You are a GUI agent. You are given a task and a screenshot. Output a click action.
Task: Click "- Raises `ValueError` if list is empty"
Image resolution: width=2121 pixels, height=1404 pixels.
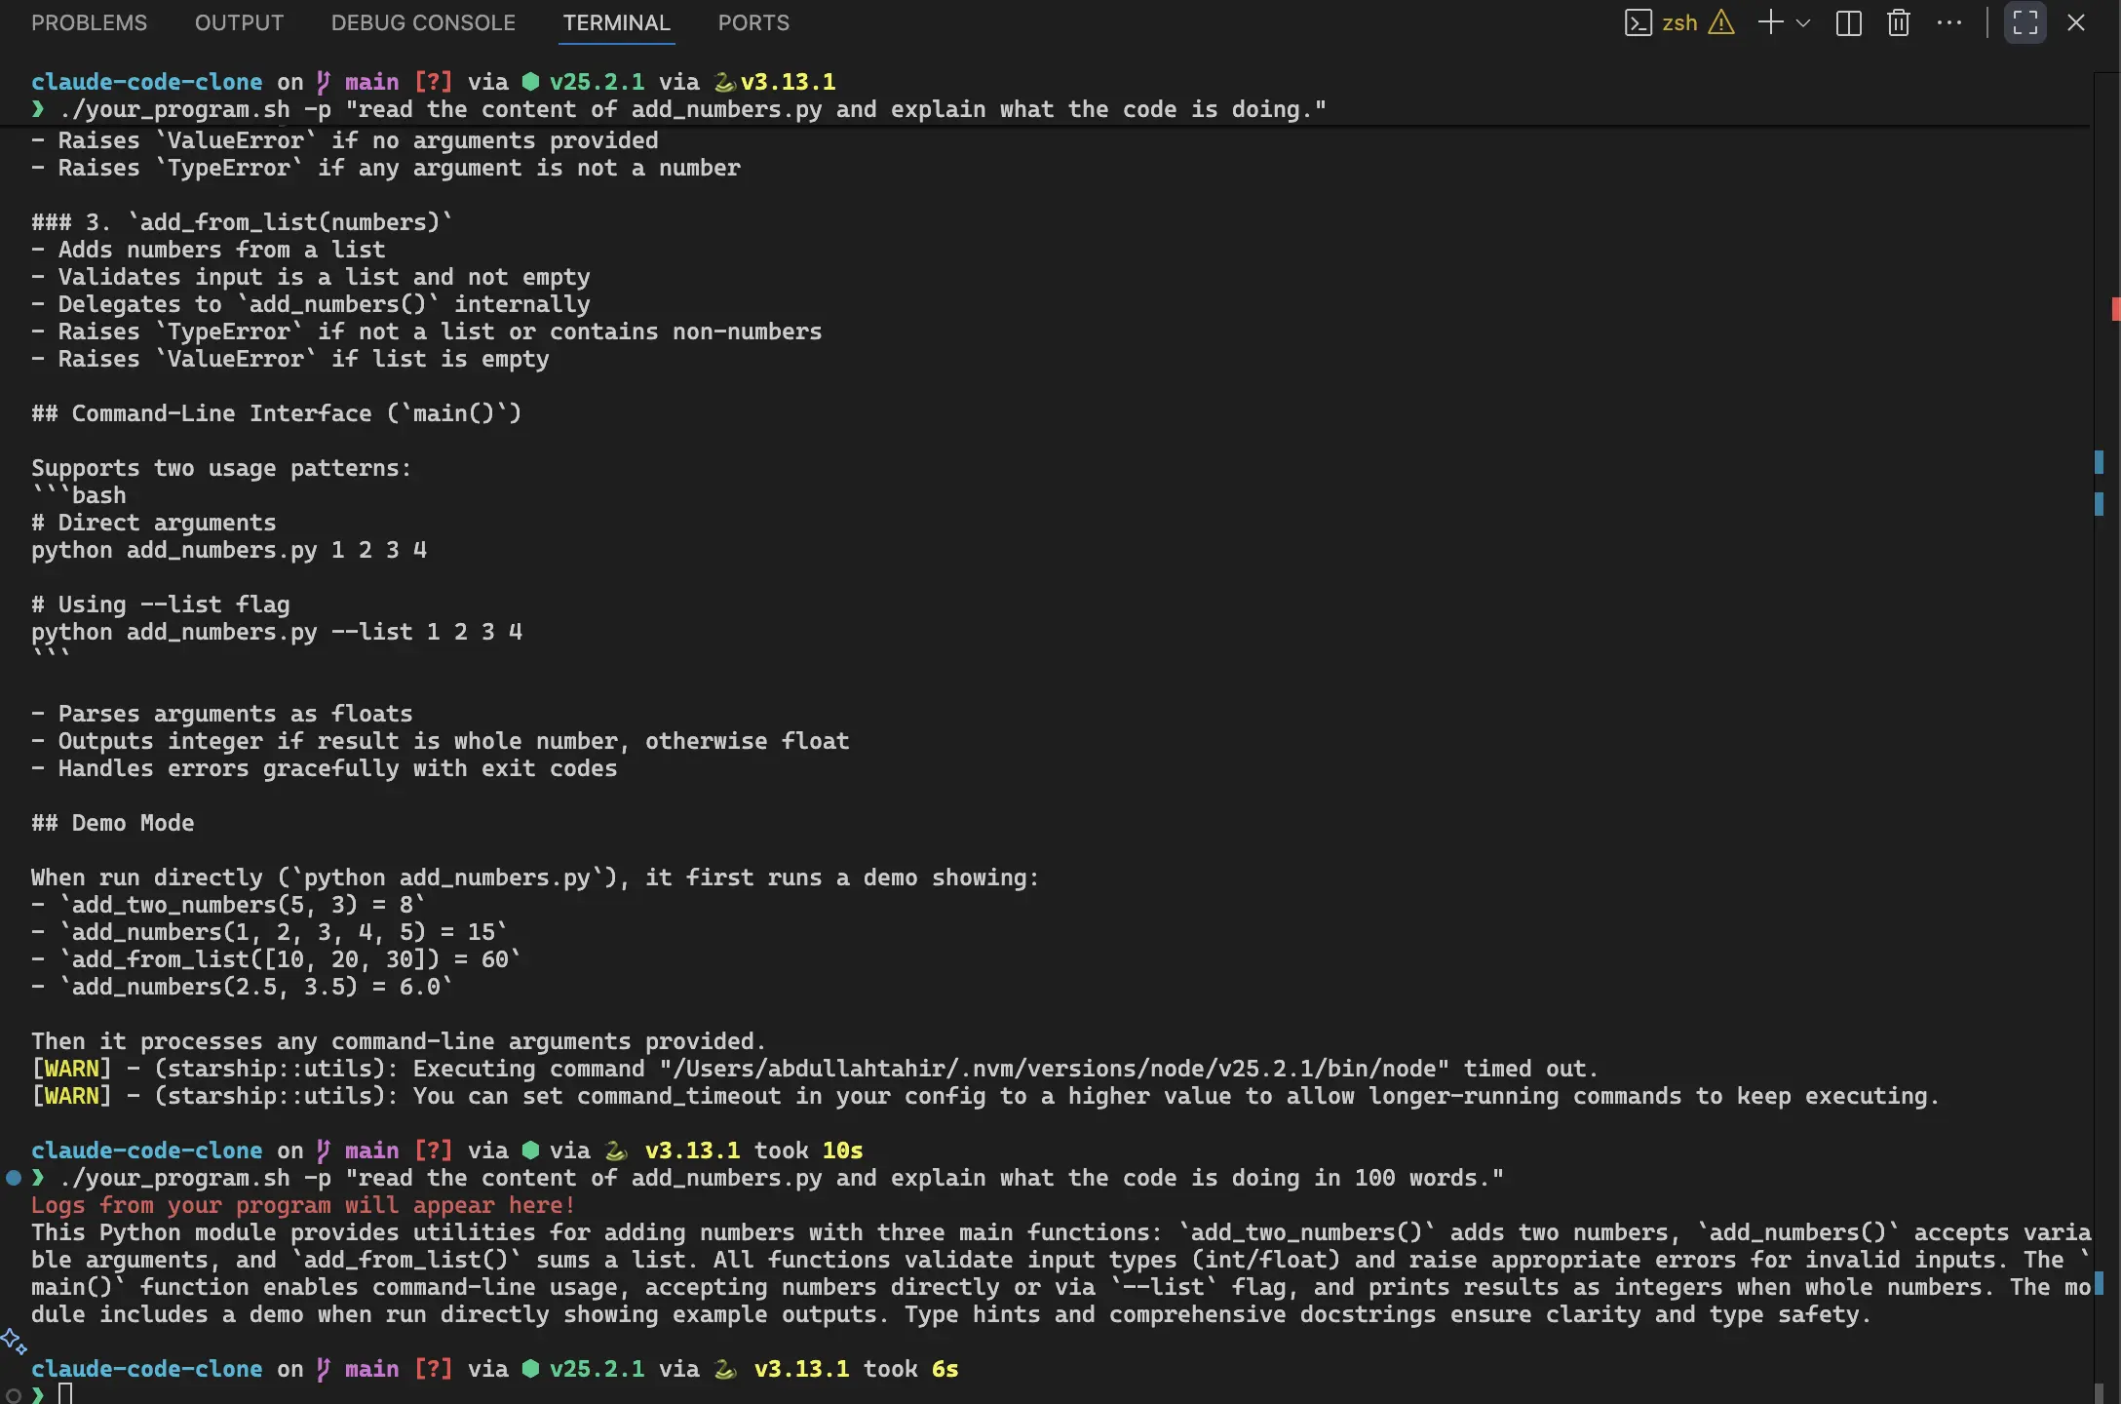coord(290,359)
